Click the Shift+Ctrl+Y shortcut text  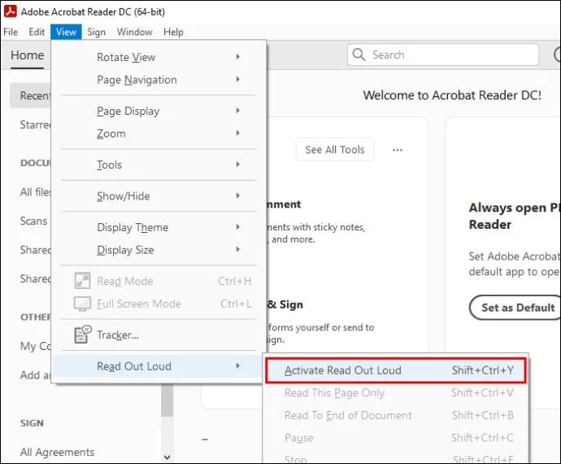pos(483,370)
